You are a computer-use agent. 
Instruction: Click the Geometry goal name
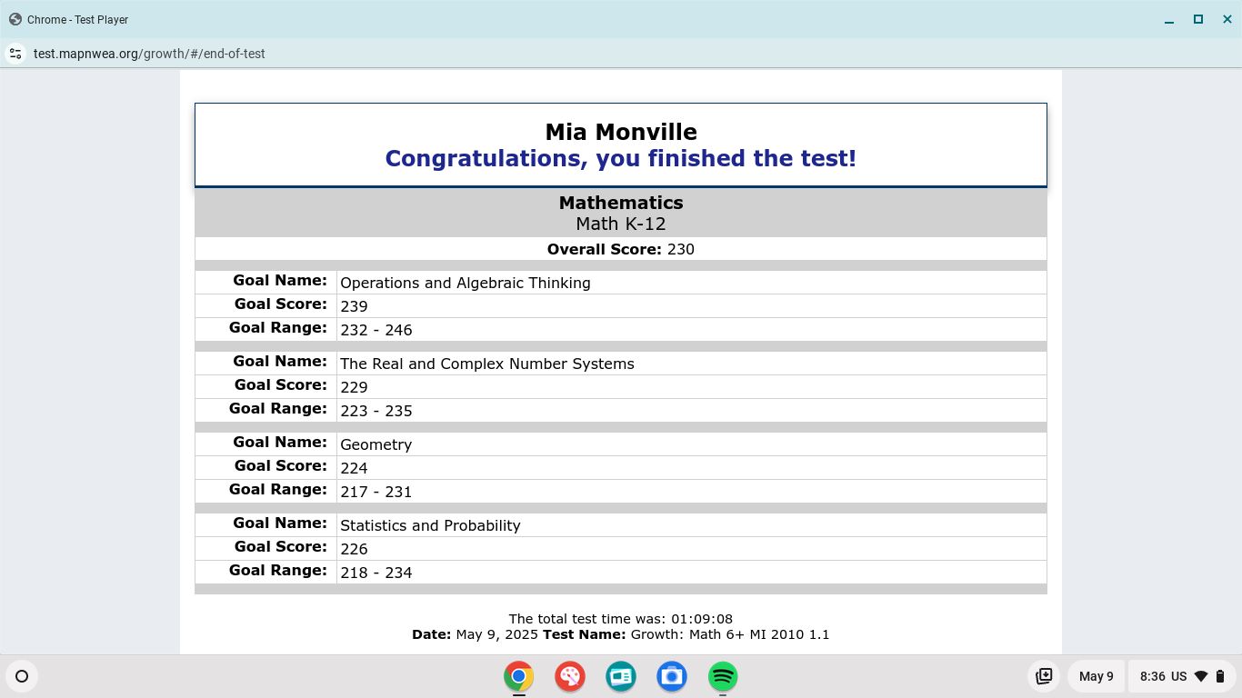(x=376, y=444)
